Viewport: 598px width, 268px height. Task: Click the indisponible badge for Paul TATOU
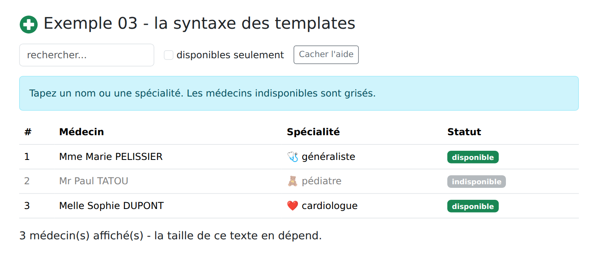tap(476, 181)
